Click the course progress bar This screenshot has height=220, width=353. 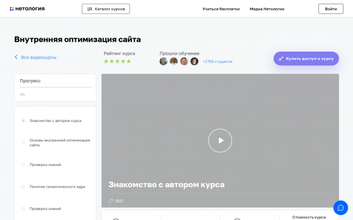56,87
